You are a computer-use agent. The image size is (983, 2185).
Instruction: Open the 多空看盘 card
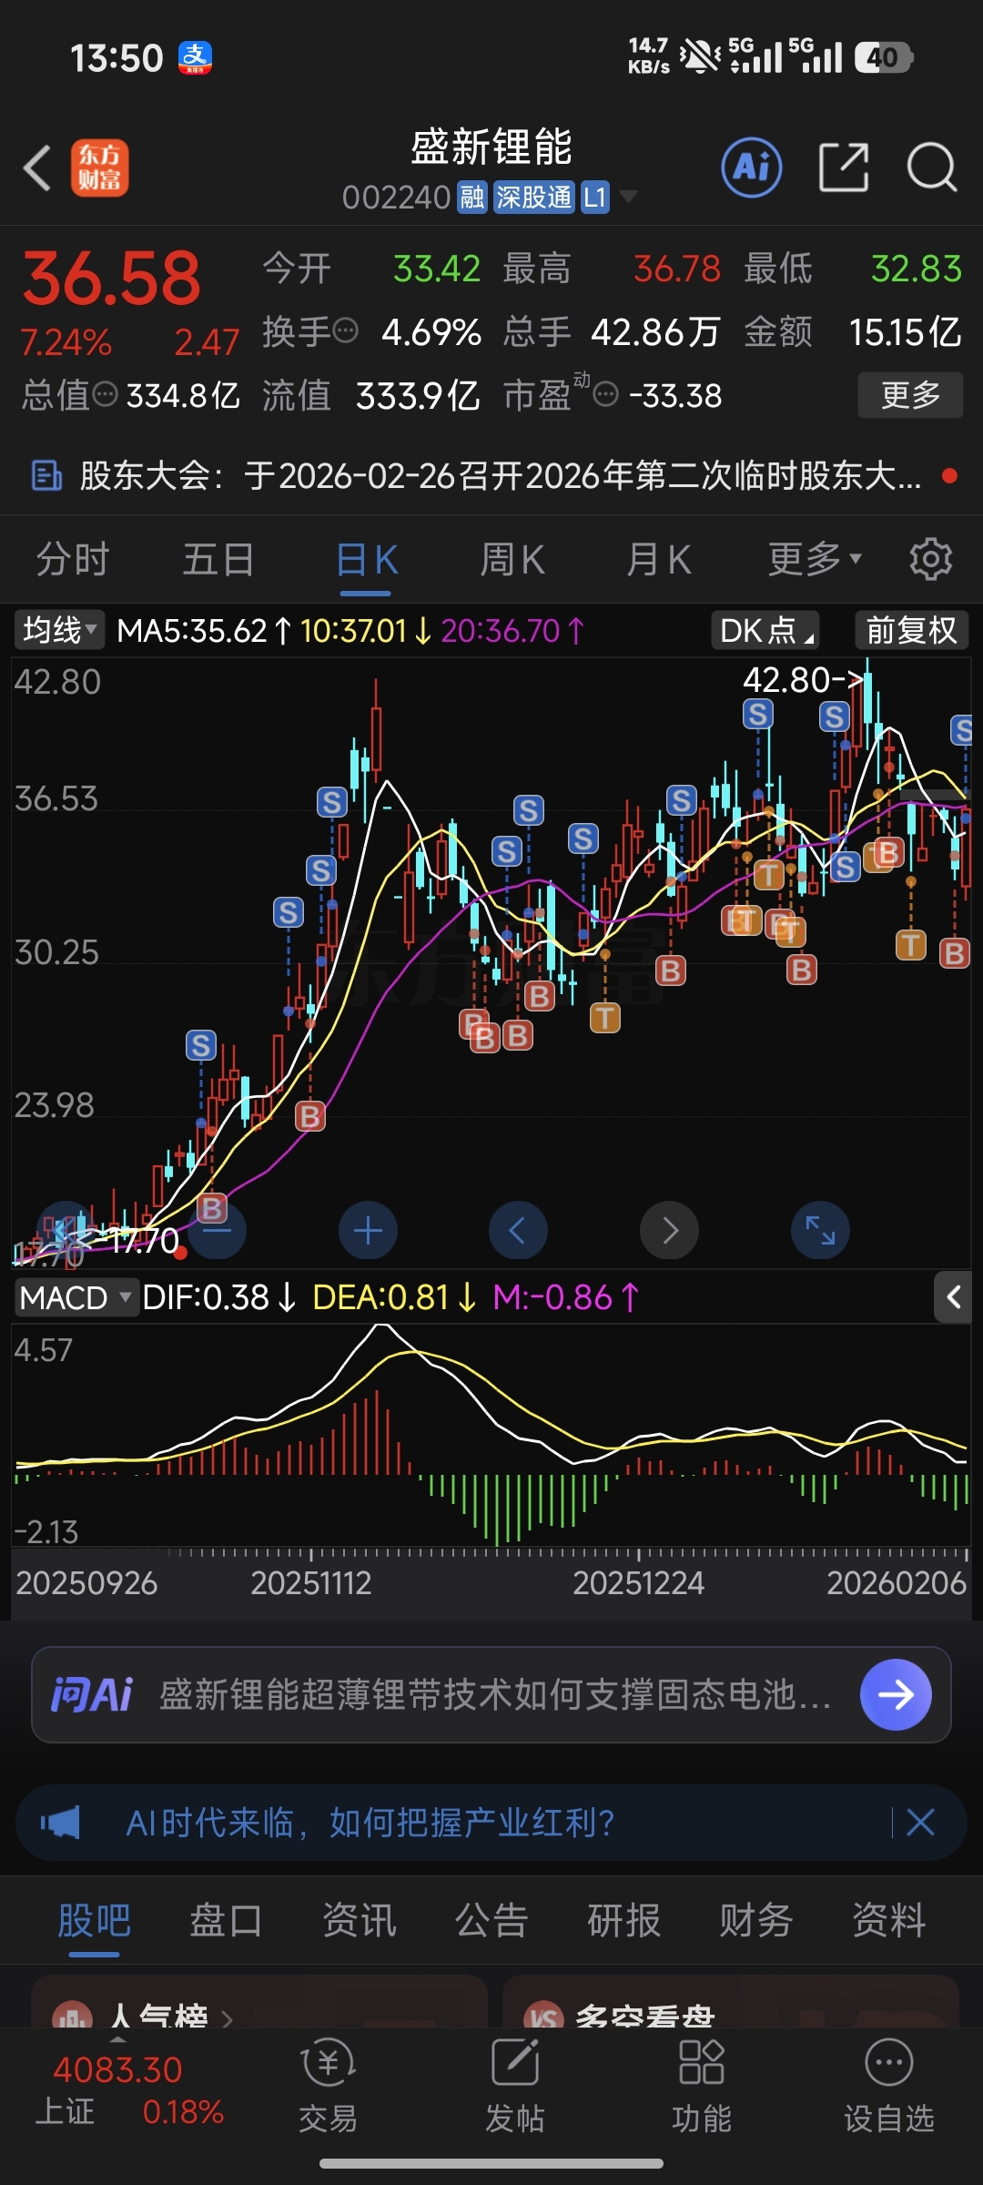[x=731, y=2001]
